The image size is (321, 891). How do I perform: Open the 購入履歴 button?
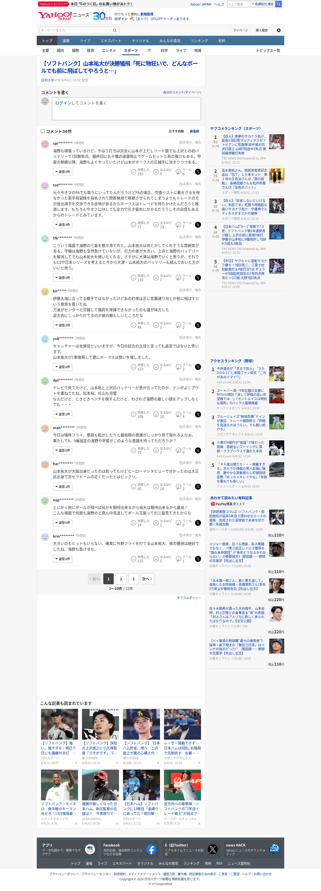click(262, 30)
